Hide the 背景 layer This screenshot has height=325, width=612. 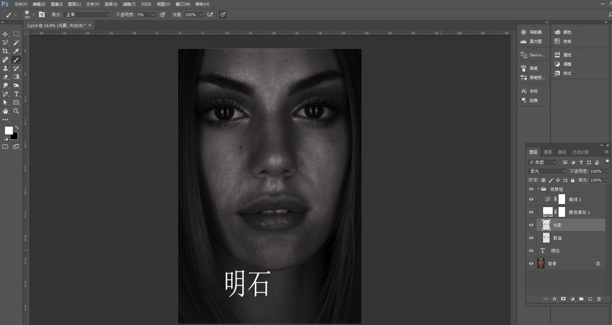tap(531, 264)
